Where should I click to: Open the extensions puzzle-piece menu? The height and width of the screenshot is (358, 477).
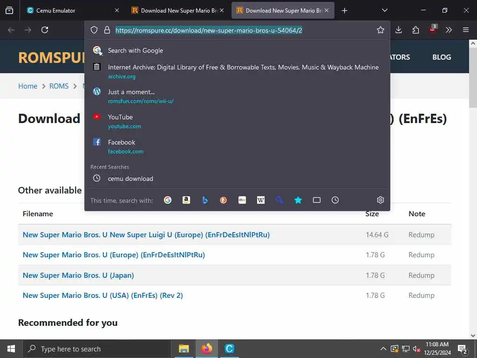416,30
